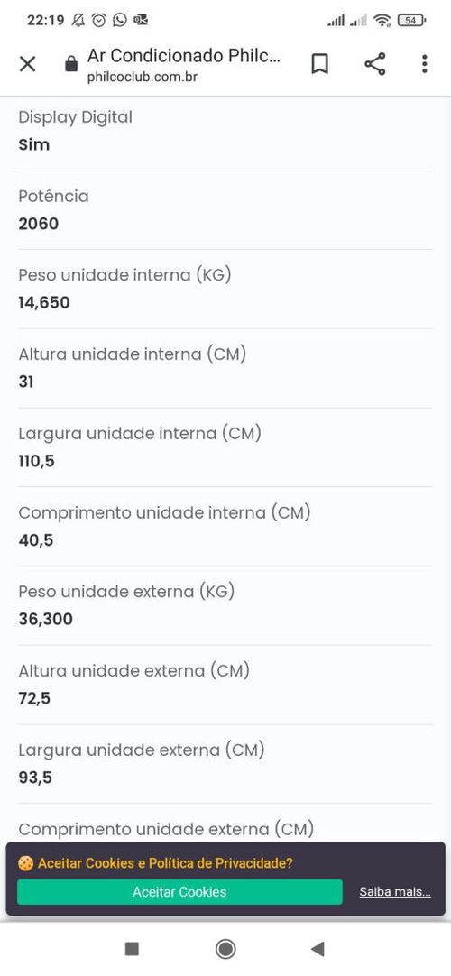
Task: Tap the philcoclub.com.br URL text
Action: [x=143, y=78]
